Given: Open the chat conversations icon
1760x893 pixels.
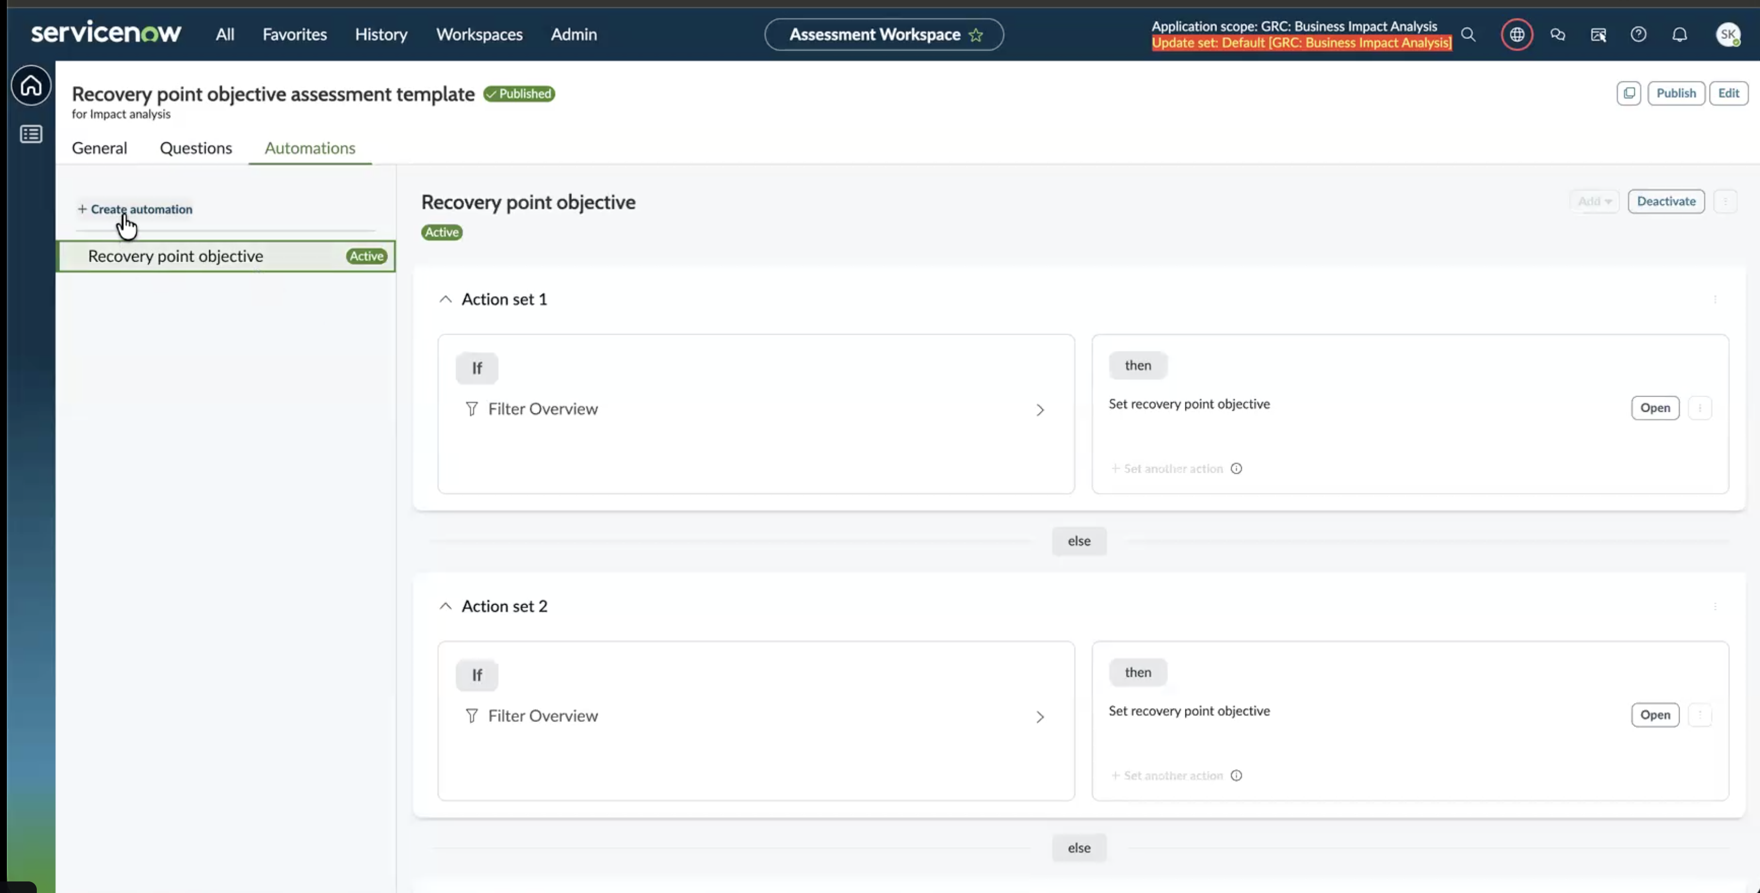Looking at the screenshot, I should pyautogui.click(x=1558, y=34).
